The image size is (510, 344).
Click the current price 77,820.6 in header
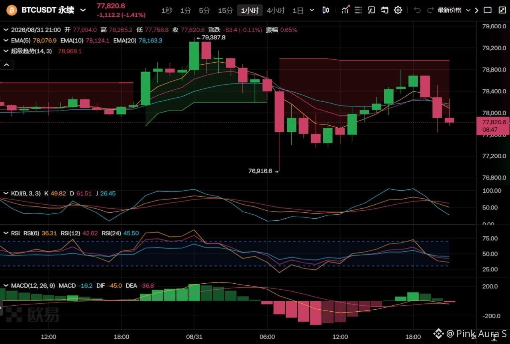coord(111,6)
